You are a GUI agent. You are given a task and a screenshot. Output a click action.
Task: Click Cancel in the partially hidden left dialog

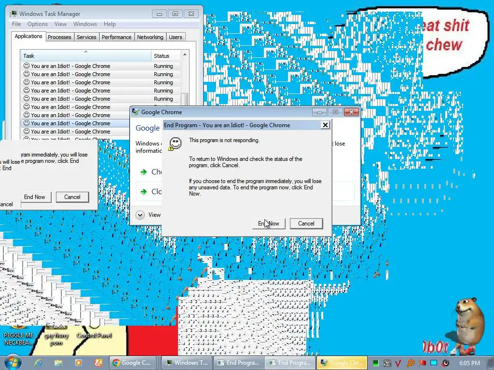pyautogui.click(x=72, y=197)
